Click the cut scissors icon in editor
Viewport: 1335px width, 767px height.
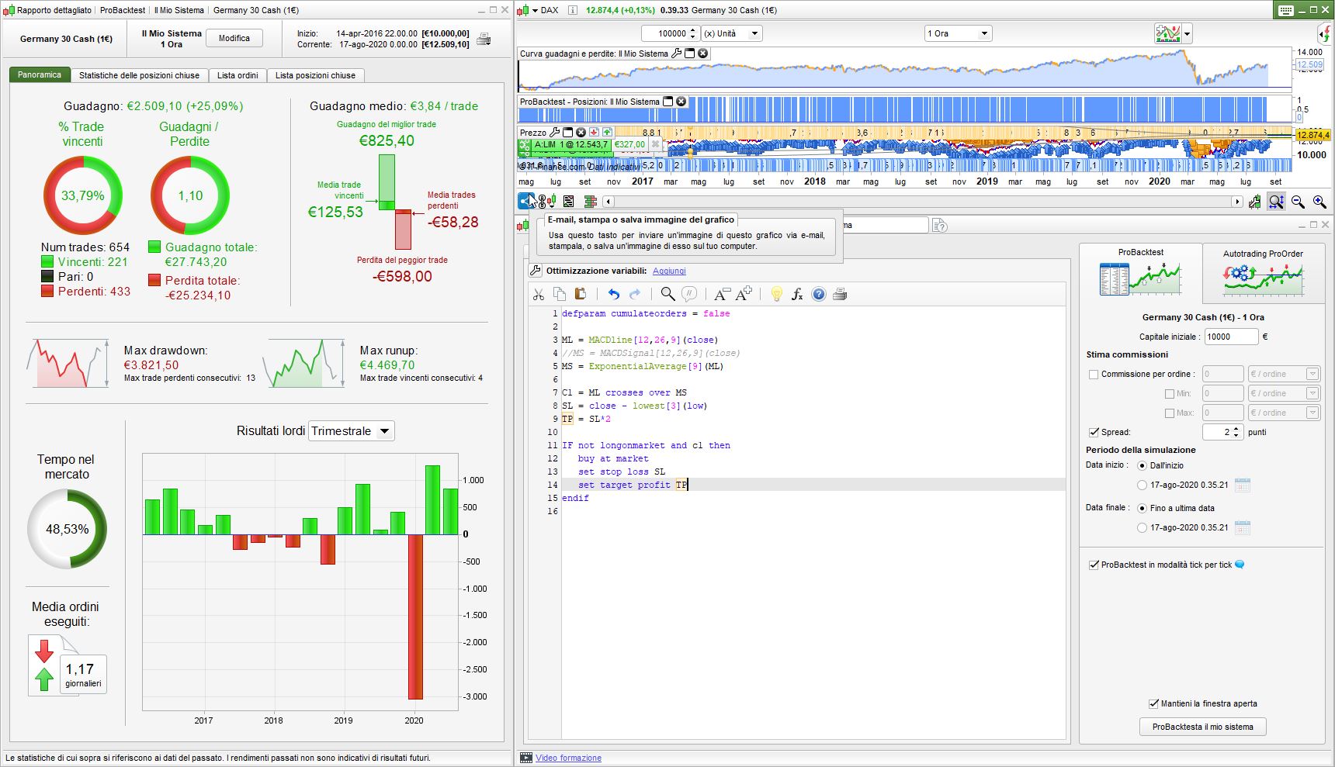coord(539,294)
